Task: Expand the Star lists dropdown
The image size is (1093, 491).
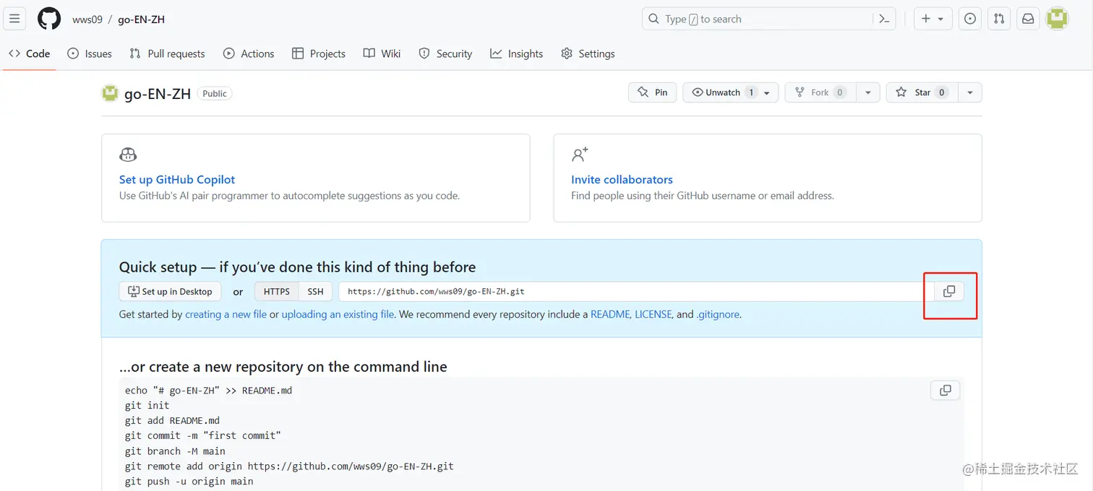Action: pos(970,92)
